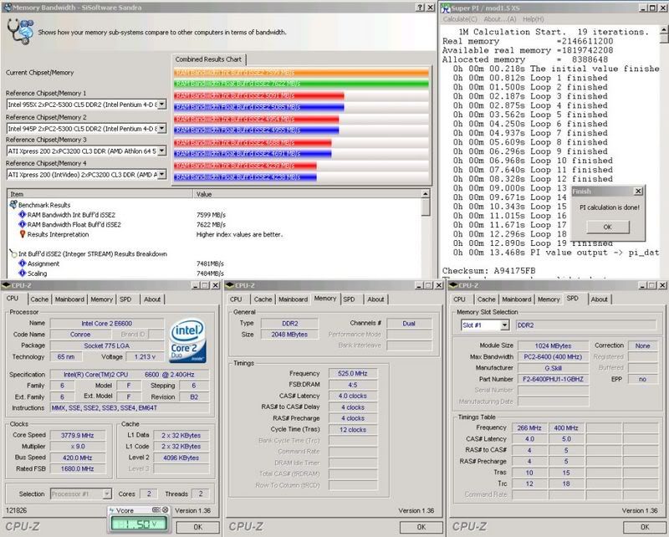Switch to Mainboard tab in left CPU-Z window

coord(69,299)
